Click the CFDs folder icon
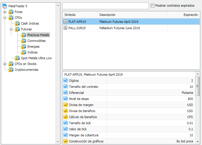The width and height of the screenshot is (202, 145). (11, 18)
